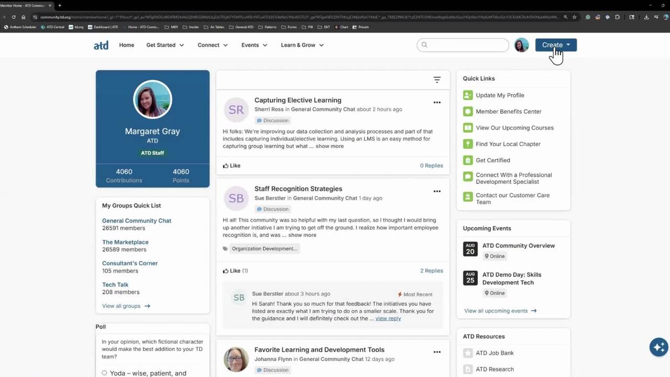
Task: Click the search magnifier icon in search box
Action: click(x=425, y=45)
